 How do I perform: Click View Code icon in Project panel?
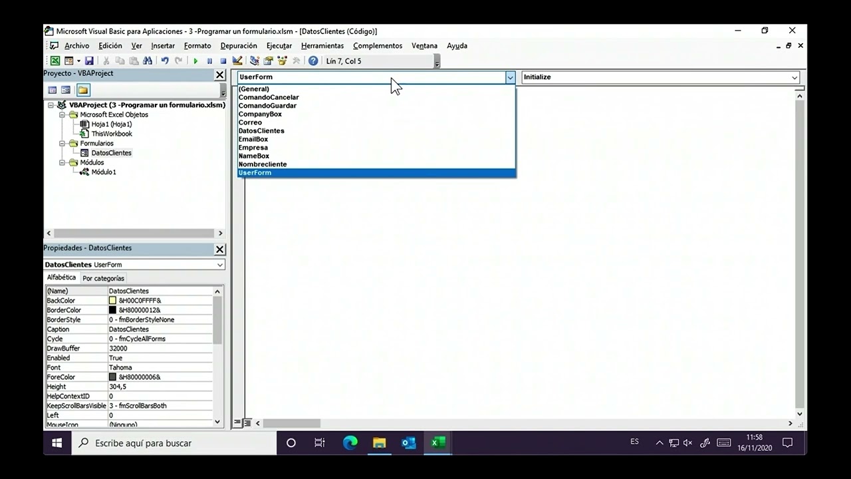(52, 90)
